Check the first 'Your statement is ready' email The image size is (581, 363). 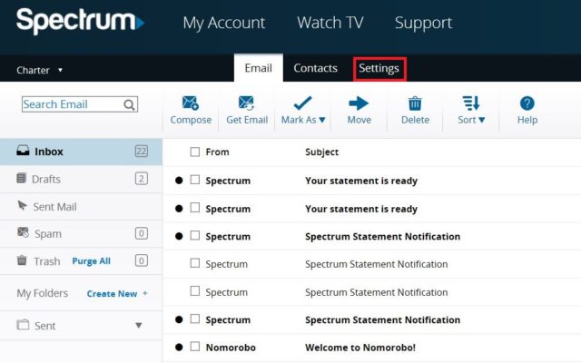tap(195, 180)
